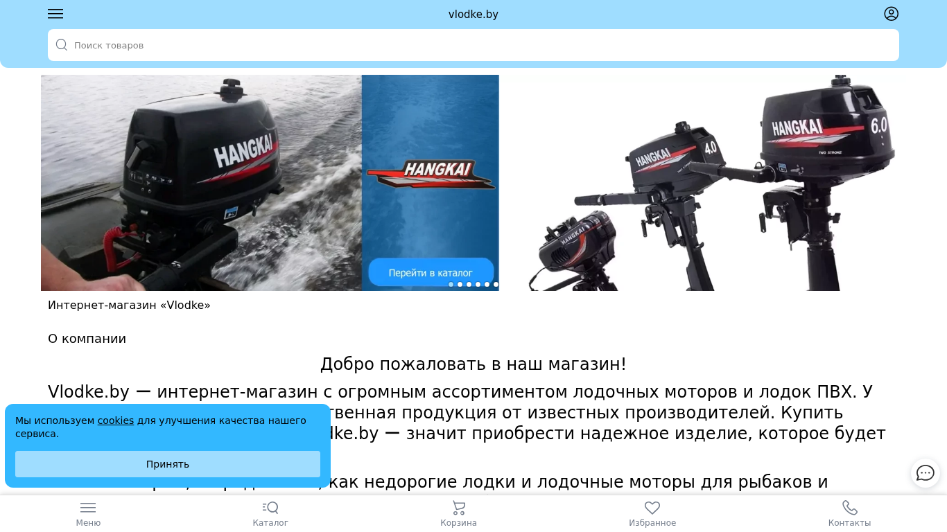Viewport: 947px width, 532px height.
Task: Switch to the second carousel slide dot
Action: [460, 285]
